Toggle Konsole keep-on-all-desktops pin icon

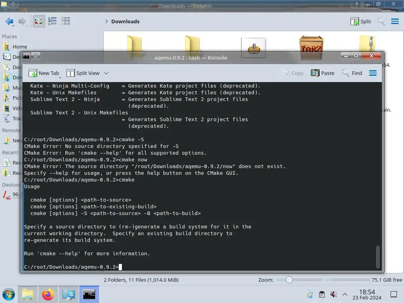click(36, 56)
